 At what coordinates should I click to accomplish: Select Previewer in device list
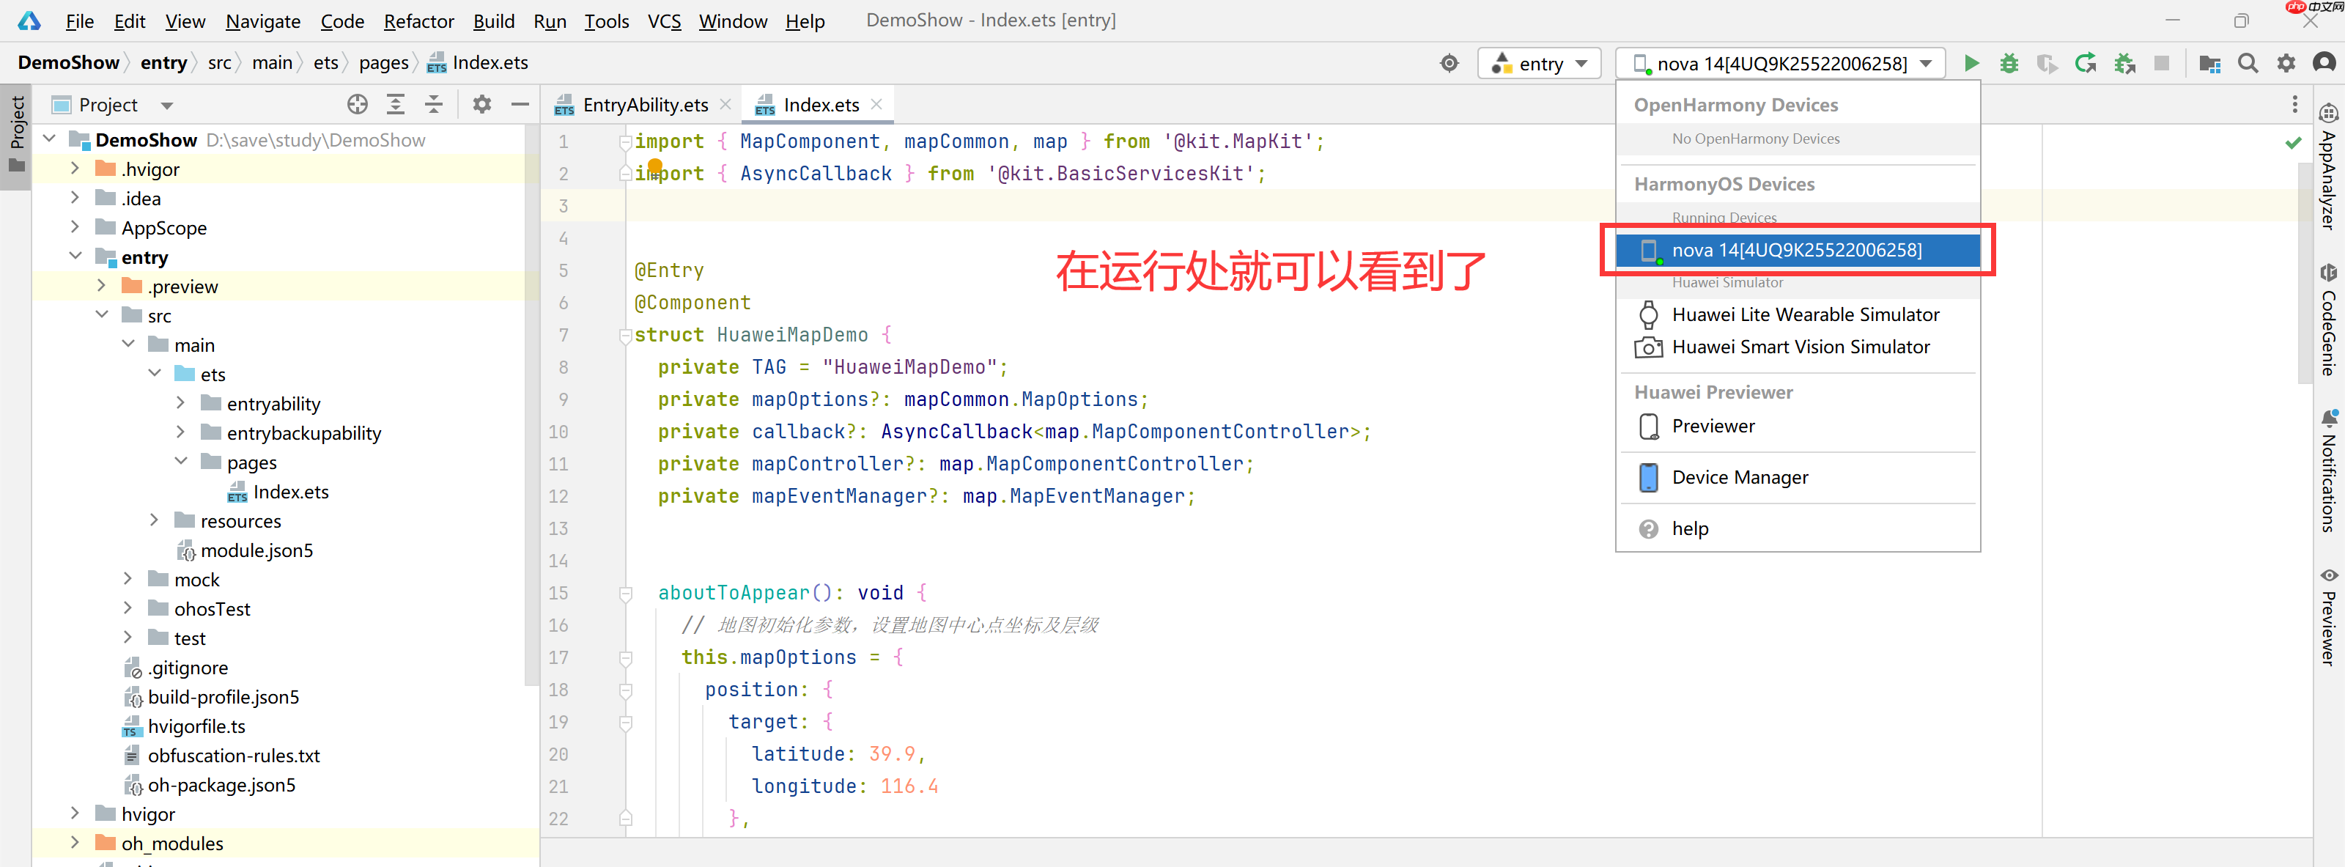click(1713, 425)
